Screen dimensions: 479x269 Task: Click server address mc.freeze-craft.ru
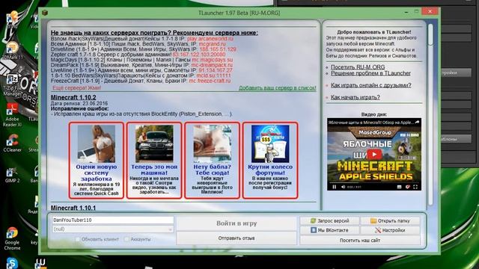pos(210,81)
